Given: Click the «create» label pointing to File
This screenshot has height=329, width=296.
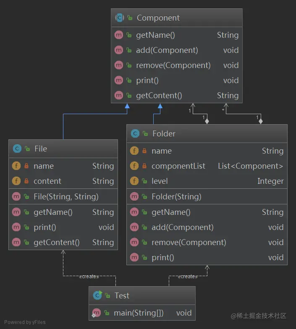Looking at the screenshot, I should point(89,277).
